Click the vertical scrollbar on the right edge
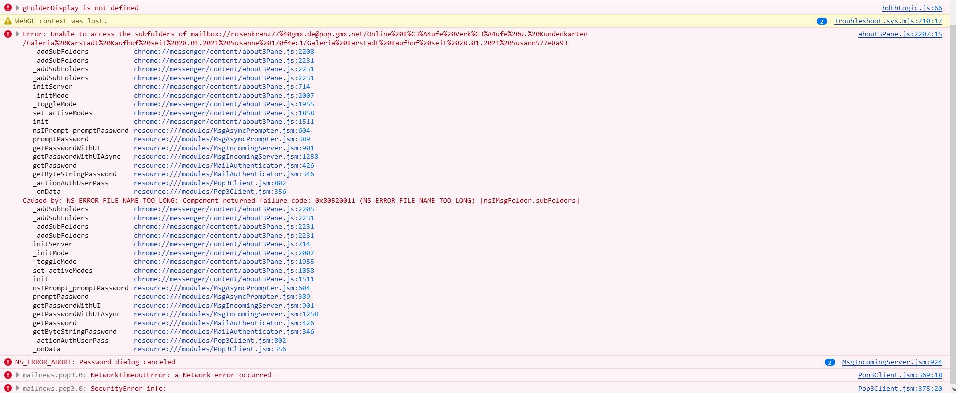This screenshot has height=393, width=956. click(952, 200)
